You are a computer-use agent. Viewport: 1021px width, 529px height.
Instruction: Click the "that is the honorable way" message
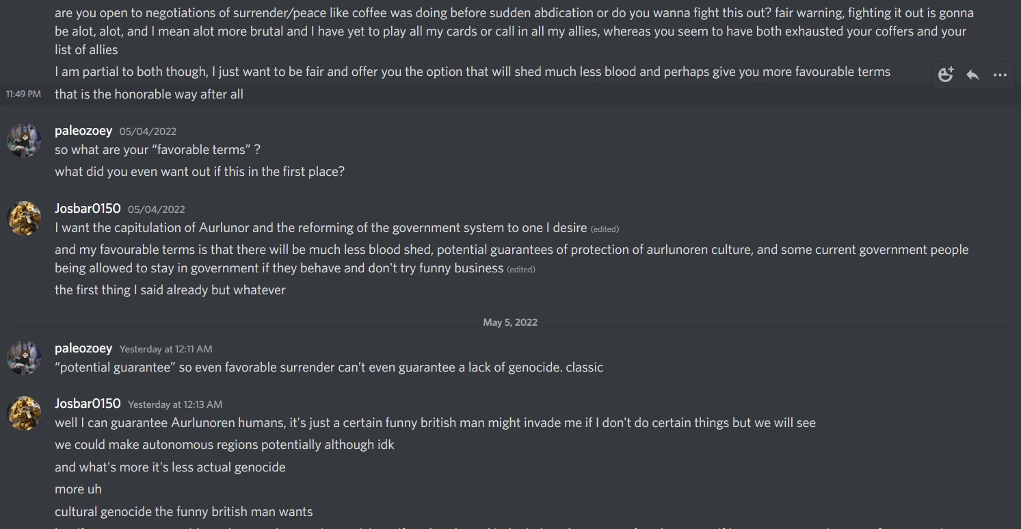pos(149,94)
